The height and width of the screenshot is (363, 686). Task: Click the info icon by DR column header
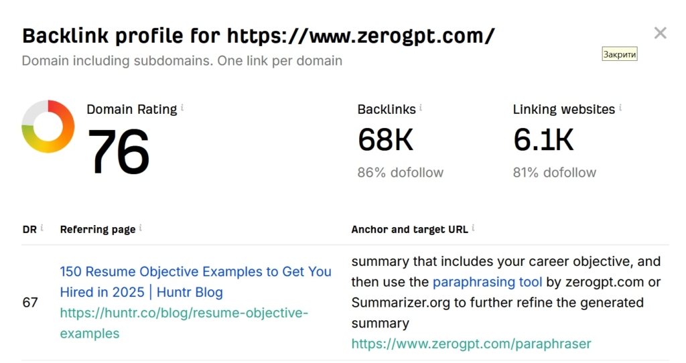point(42,228)
